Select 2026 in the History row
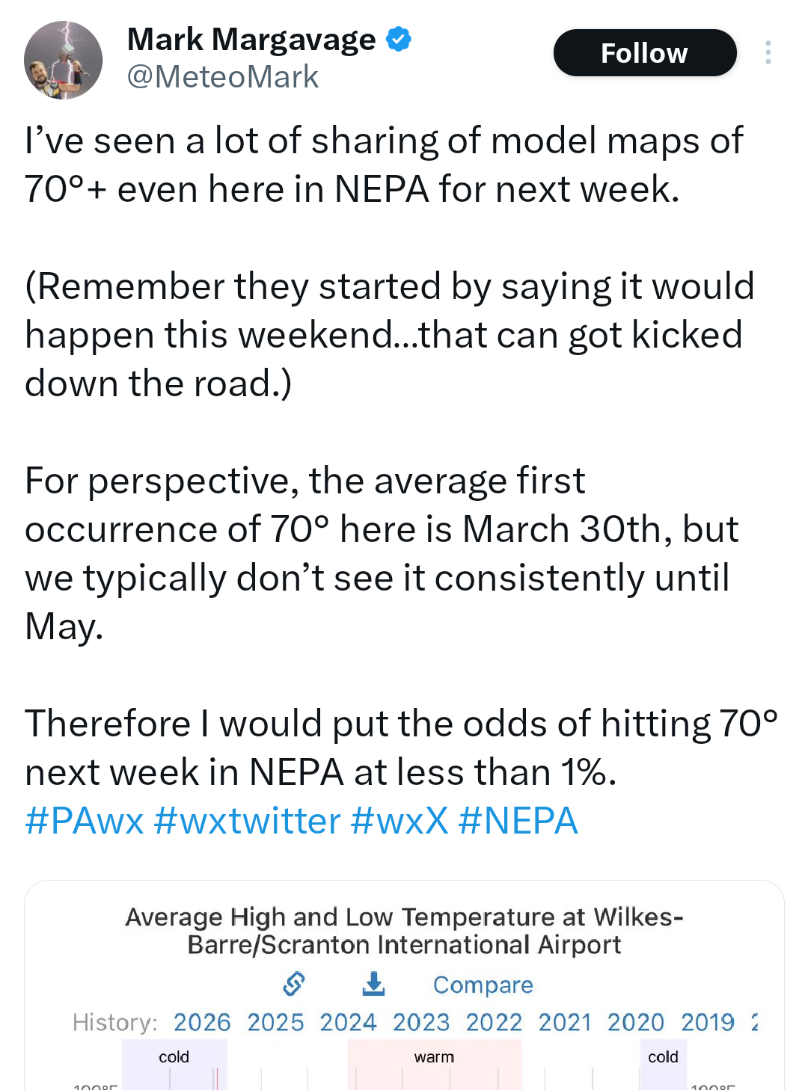This screenshot has height=1090, width=802. pyautogui.click(x=202, y=1022)
